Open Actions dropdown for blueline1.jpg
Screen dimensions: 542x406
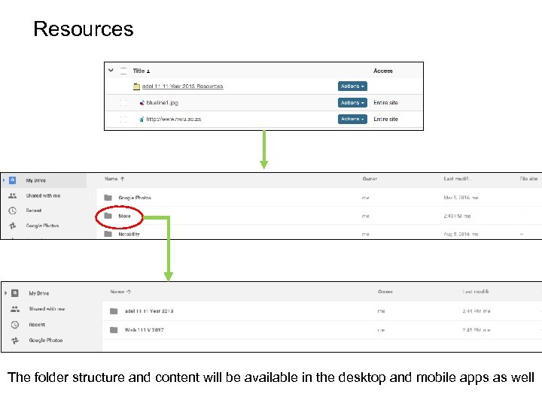[352, 102]
